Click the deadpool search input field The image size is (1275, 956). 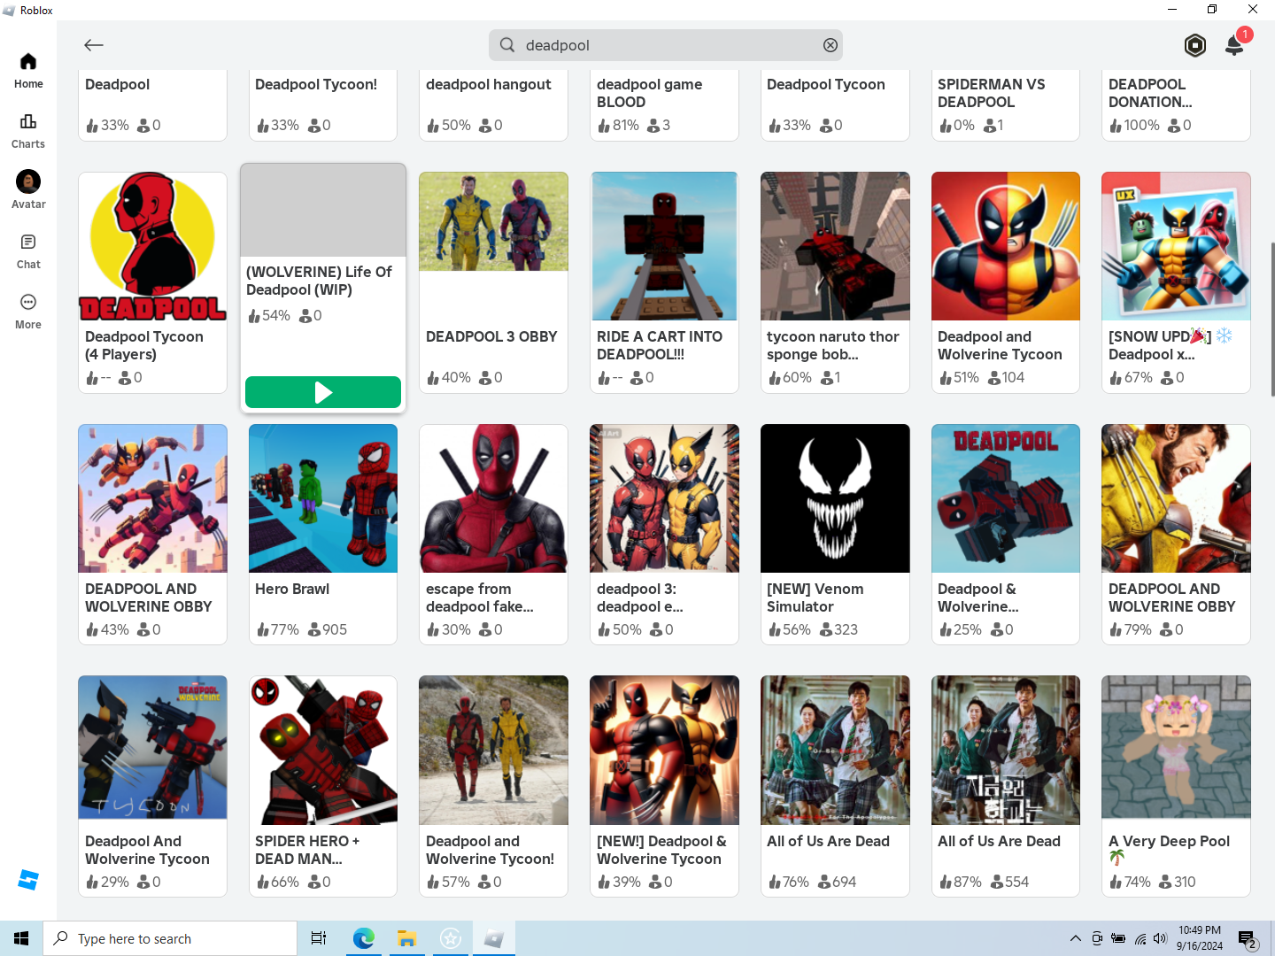point(666,45)
